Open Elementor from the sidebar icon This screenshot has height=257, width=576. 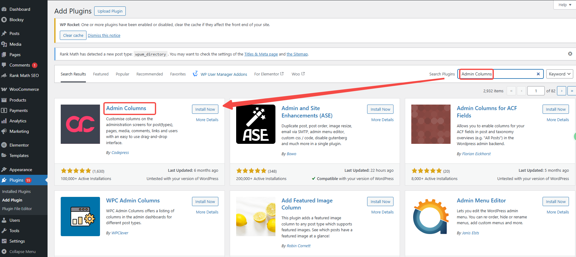(x=4, y=145)
